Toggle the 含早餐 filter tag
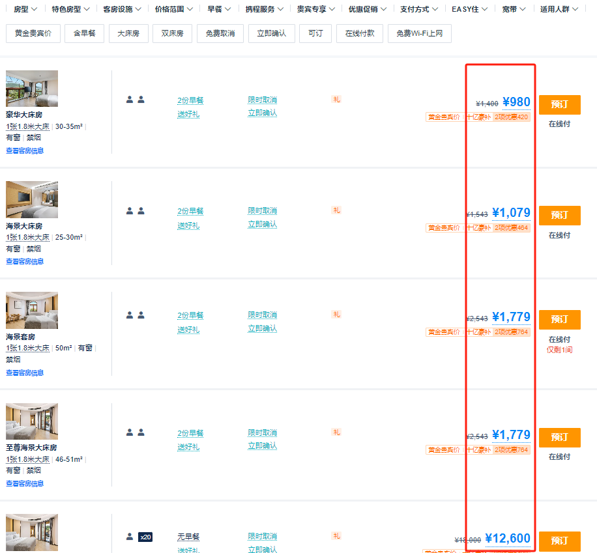 [x=84, y=33]
